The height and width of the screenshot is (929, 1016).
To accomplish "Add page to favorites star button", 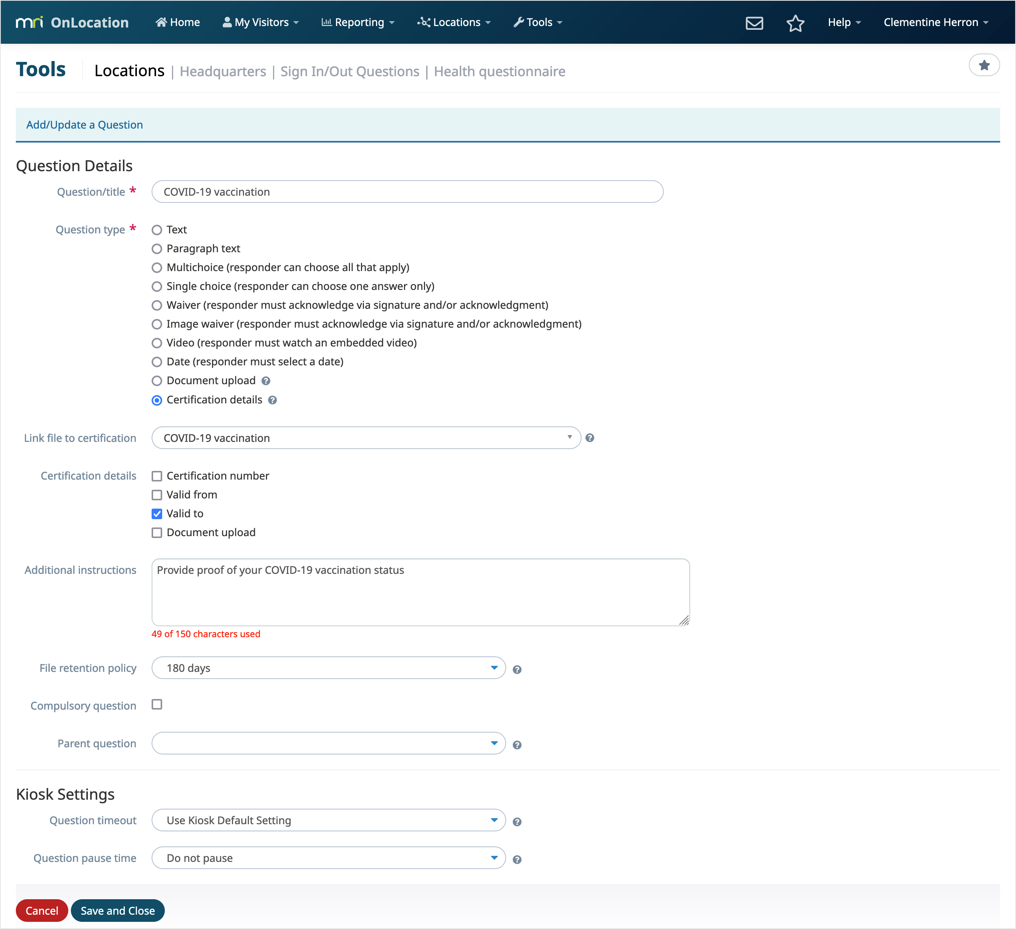I will 984,65.
